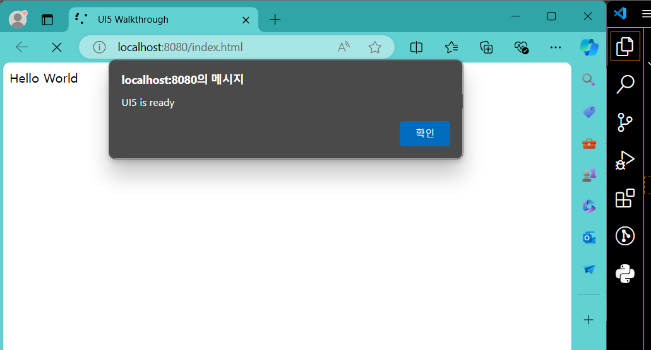651x350 pixels.
Task: Click the UI5 is ready message text
Action: (148, 102)
